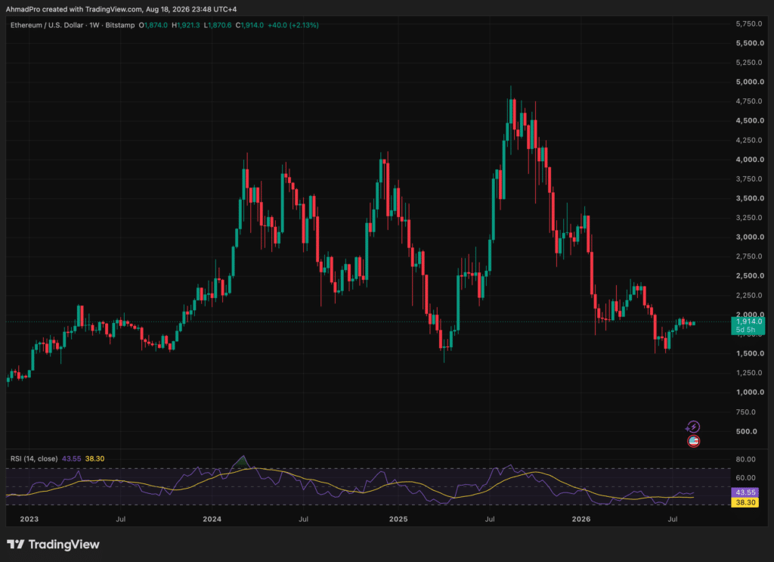774x562 pixels.
Task: Click the 2023 time axis label
Action: [29, 519]
